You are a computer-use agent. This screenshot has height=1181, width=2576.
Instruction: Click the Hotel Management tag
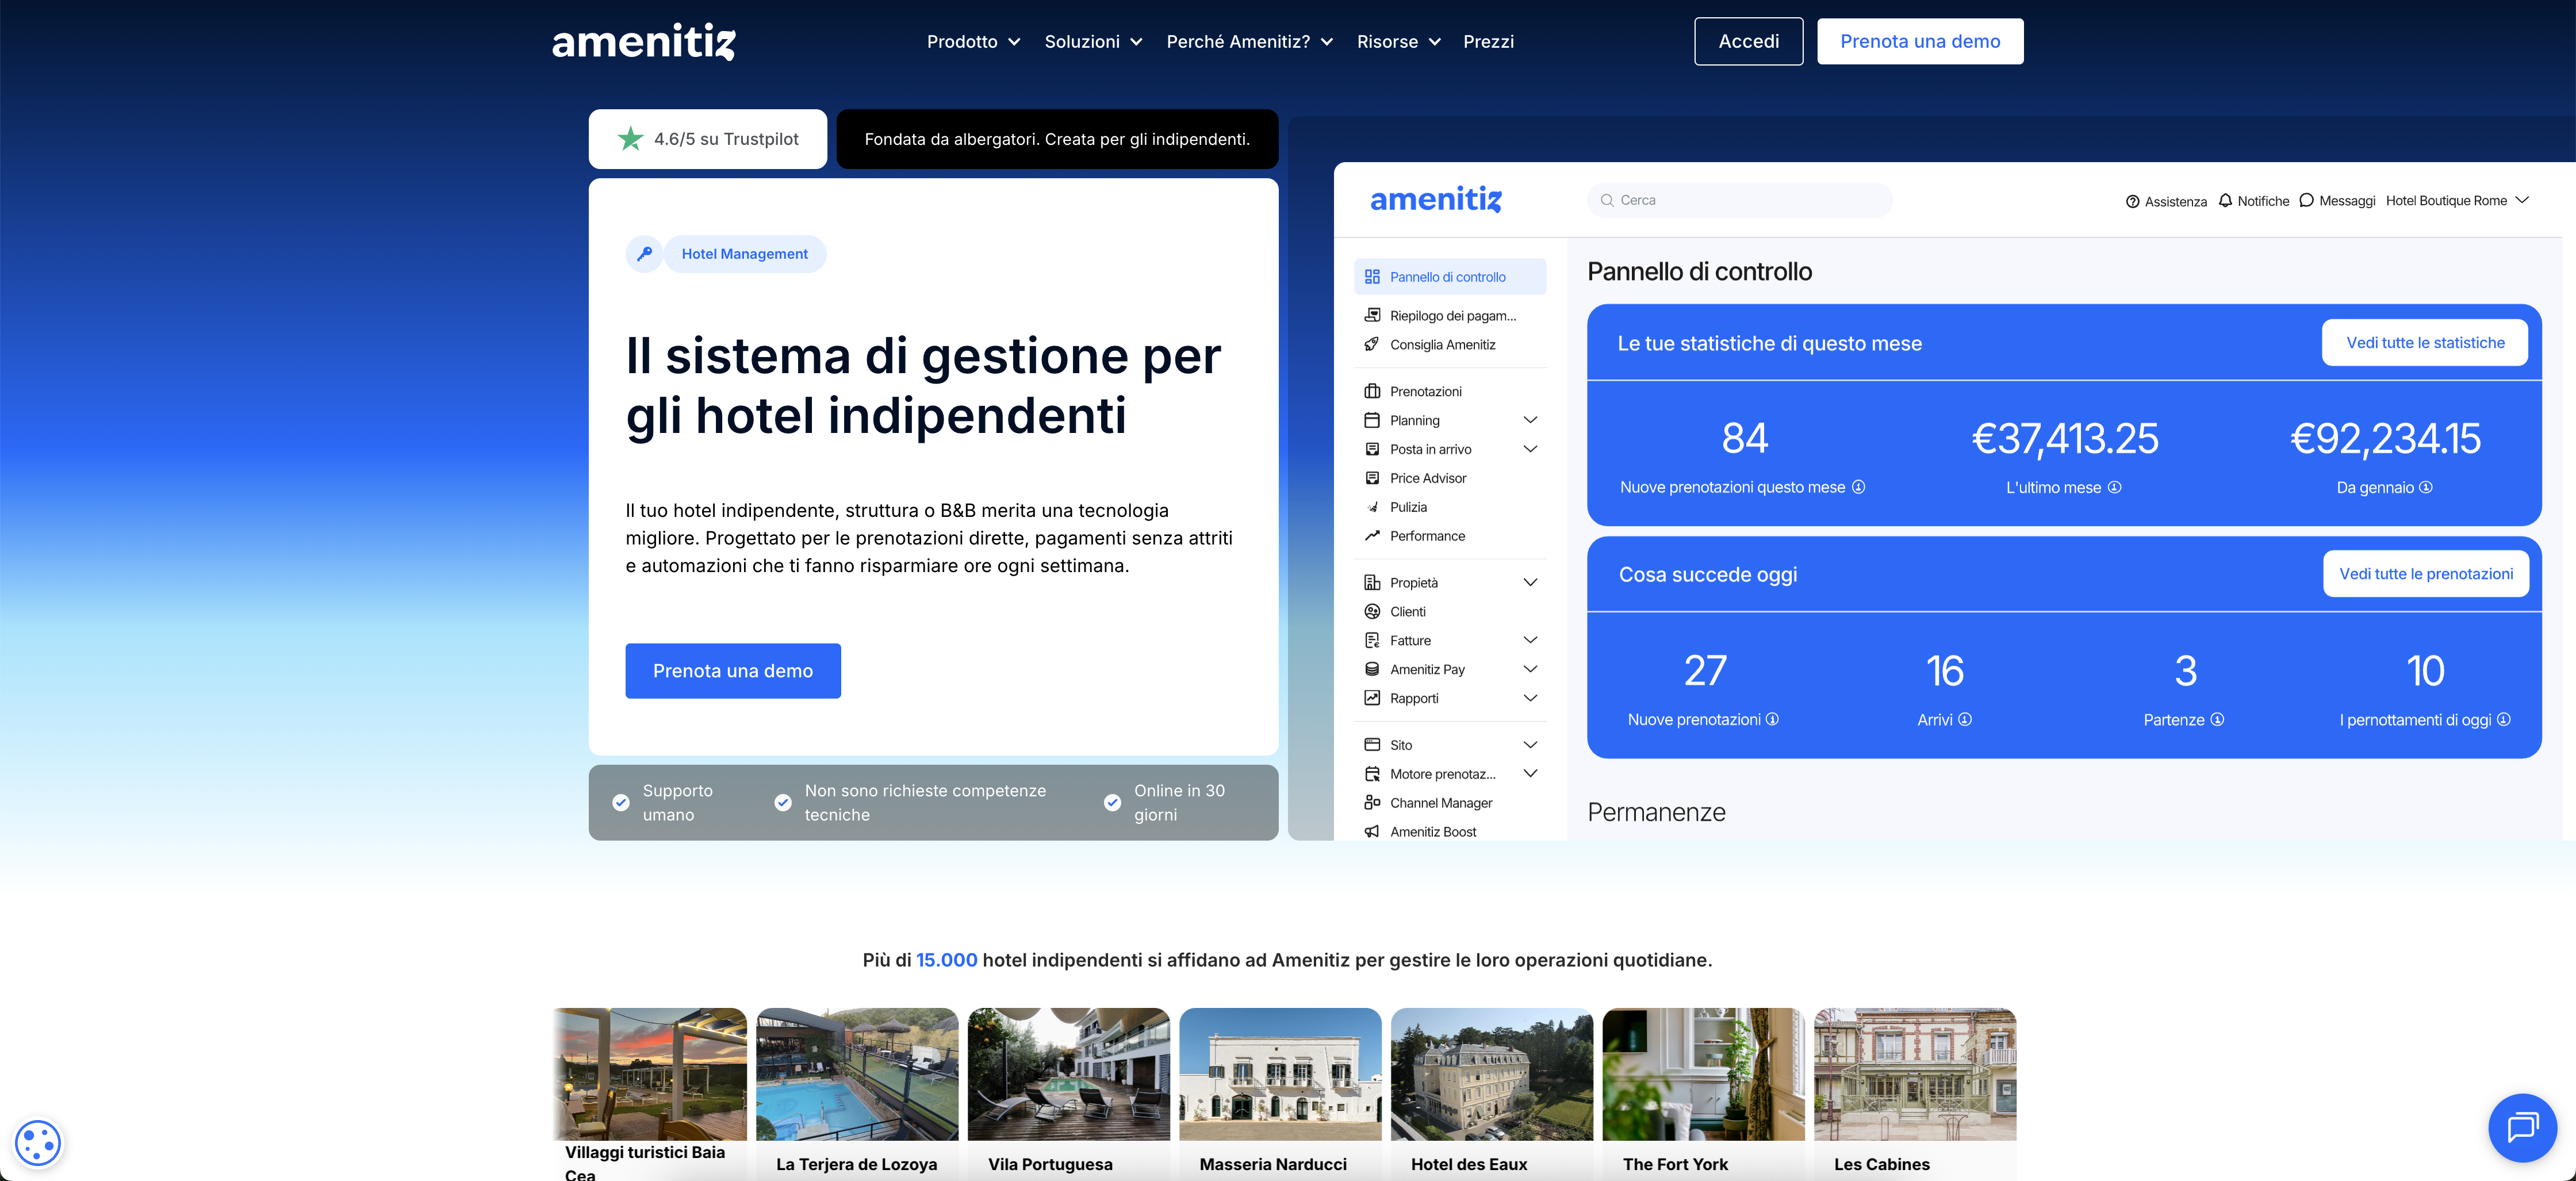click(x=744, y=254)
